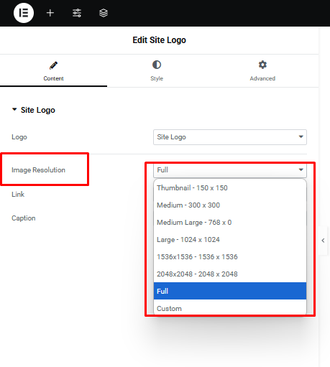This screenshot has width=330, height=367.
Task: Collapse the panel with side arrow
Action: coord(323,241)
